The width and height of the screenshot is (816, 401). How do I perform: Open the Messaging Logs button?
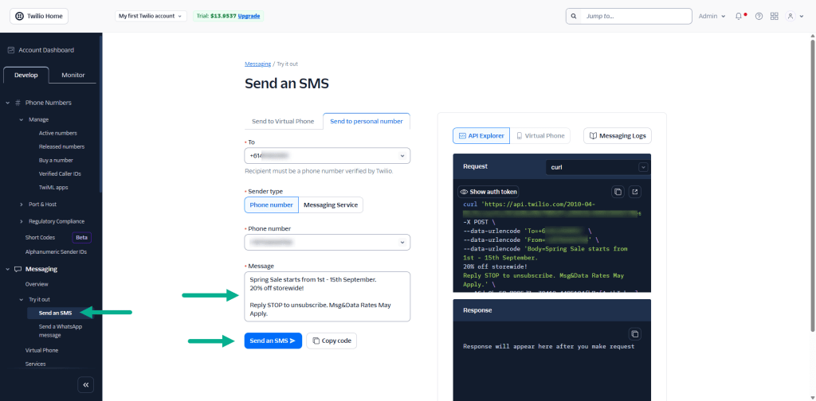click(x=617, y=136)
